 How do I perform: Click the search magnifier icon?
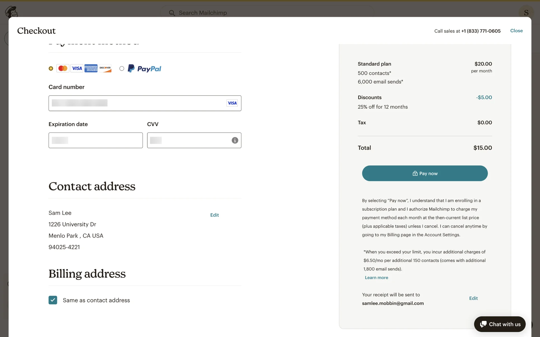172,13
